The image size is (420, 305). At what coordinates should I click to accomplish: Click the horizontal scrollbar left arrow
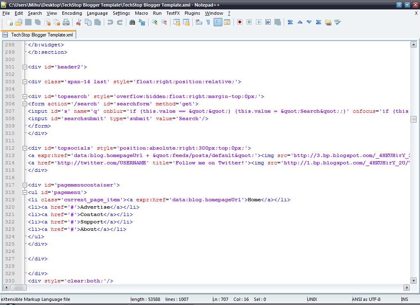[x=6, y=288]
